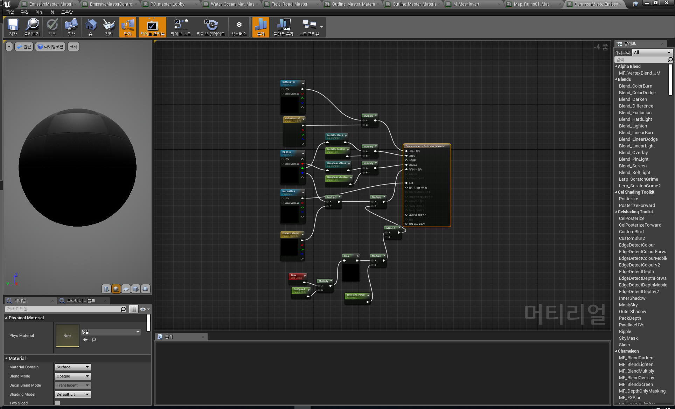This screenshot has width=675, height=409.
Task: Toggle the details property matrix grid button
Action: click(134, 309)
